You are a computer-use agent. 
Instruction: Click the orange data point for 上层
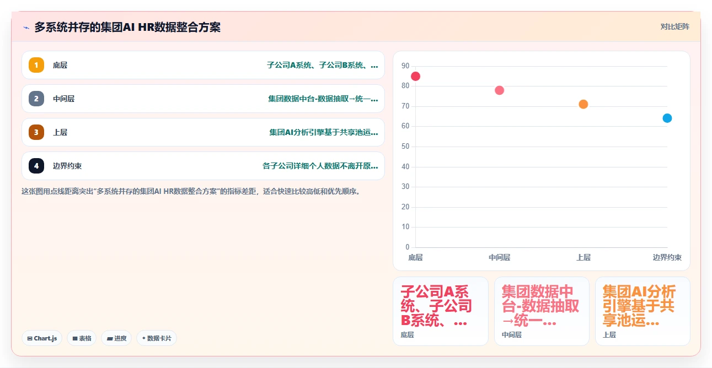click(x=583, y=104)
